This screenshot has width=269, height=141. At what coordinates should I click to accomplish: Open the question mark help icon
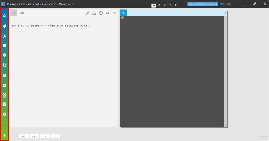pos(5,75)
